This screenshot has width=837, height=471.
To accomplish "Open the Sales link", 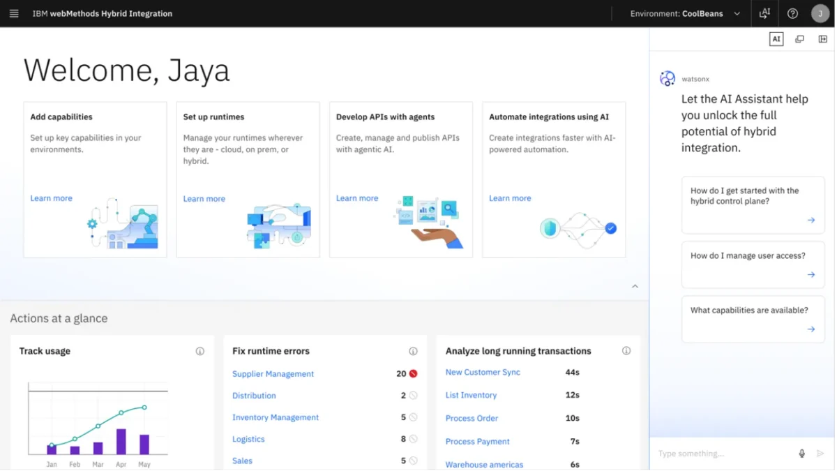I will point(242,461).
